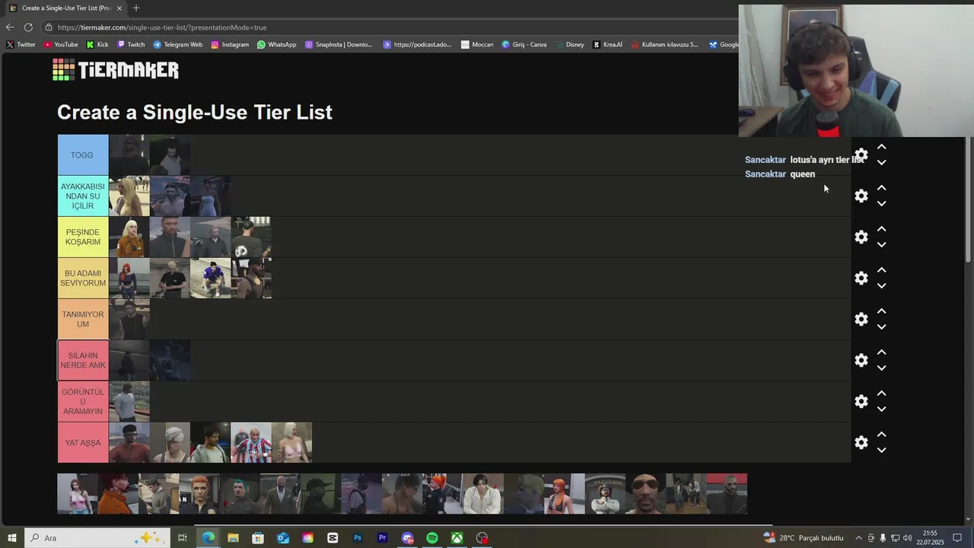Select the man in GÖRÜNTÜLÜ ARAMAYIN row
The height and width of the screenshot is (548, 974).
(x=129, y=402)
